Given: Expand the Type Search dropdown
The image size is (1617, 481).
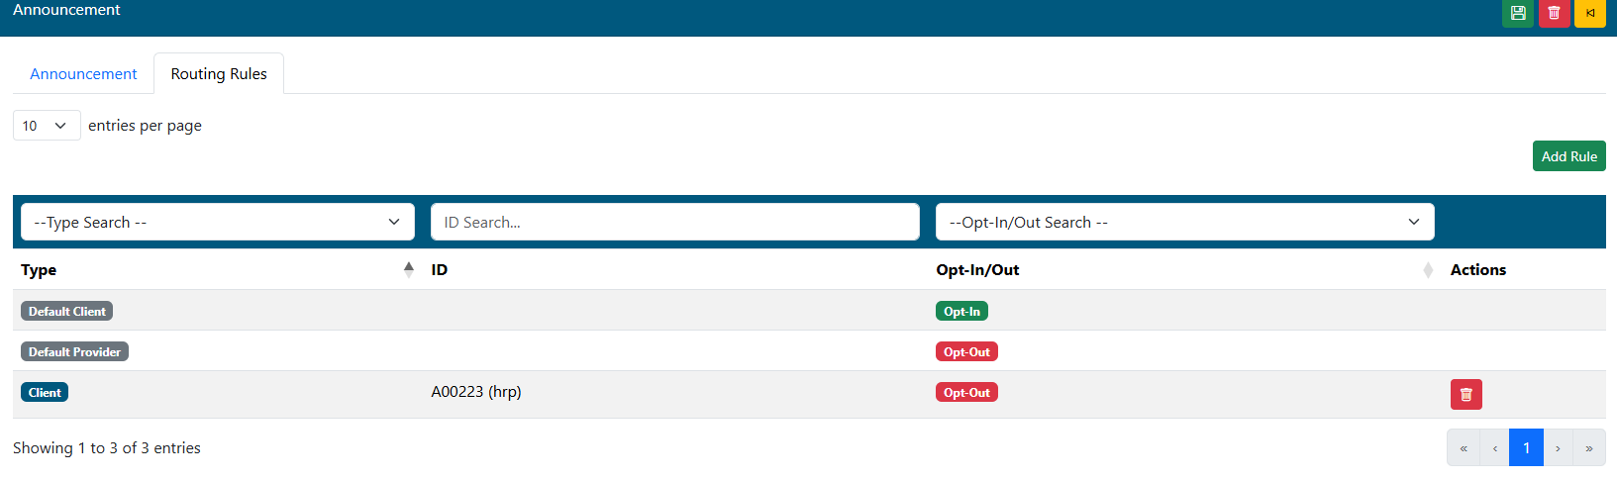Looking at the screenshot, I should point(218,222).
